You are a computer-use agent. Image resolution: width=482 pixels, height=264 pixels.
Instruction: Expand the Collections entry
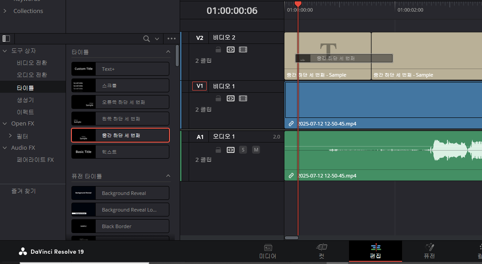pyautogui.click(x=5, y=11)
